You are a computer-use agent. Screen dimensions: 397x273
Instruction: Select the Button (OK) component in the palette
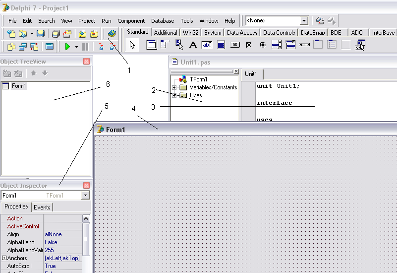point(235,45)
